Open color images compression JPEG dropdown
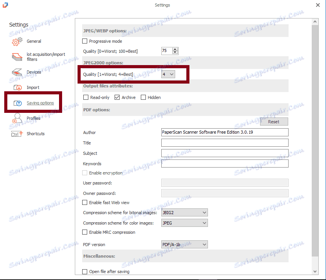Image resolution: width=326 pixels, height=280 pixels. click(184, 223)
